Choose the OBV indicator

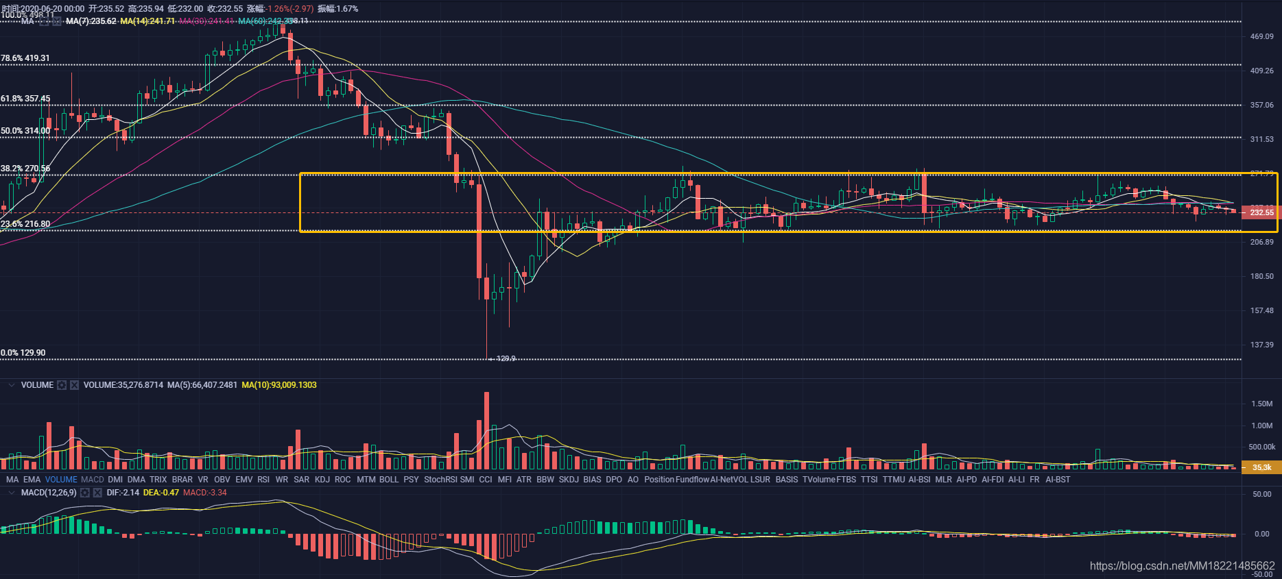pos(222,480)
